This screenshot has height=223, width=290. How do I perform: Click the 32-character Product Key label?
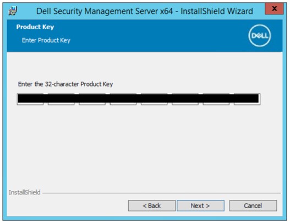coord(65,84)
